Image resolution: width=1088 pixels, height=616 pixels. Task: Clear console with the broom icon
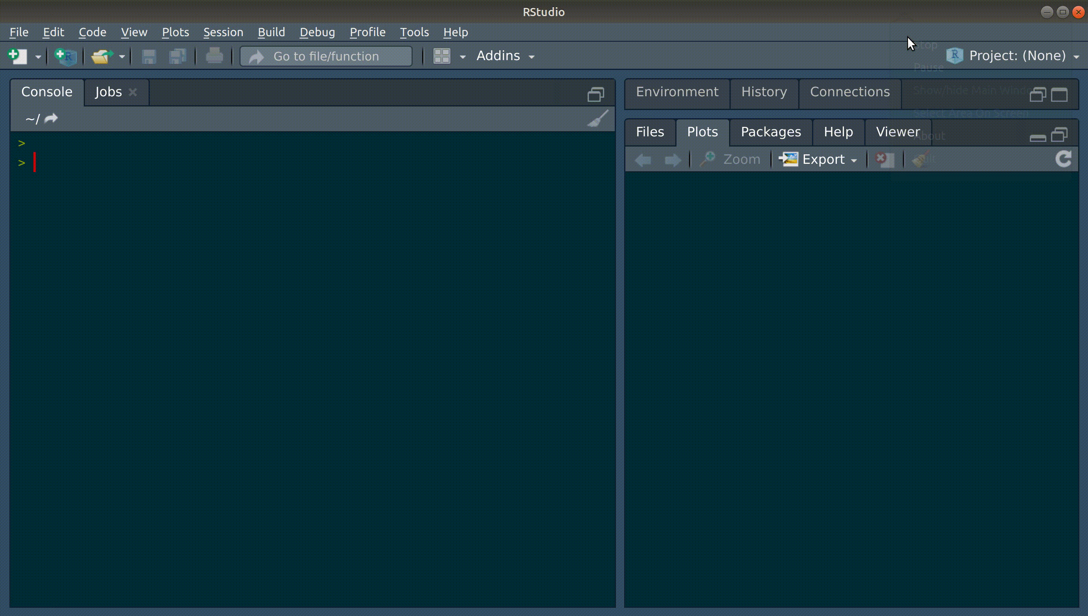[x=598, y=119]
